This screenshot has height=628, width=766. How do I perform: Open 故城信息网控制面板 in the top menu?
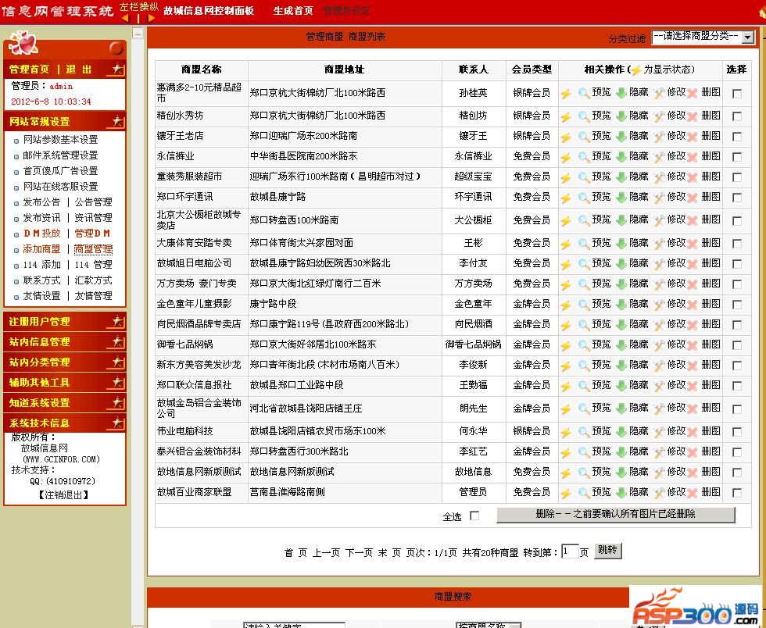[209, 11]
